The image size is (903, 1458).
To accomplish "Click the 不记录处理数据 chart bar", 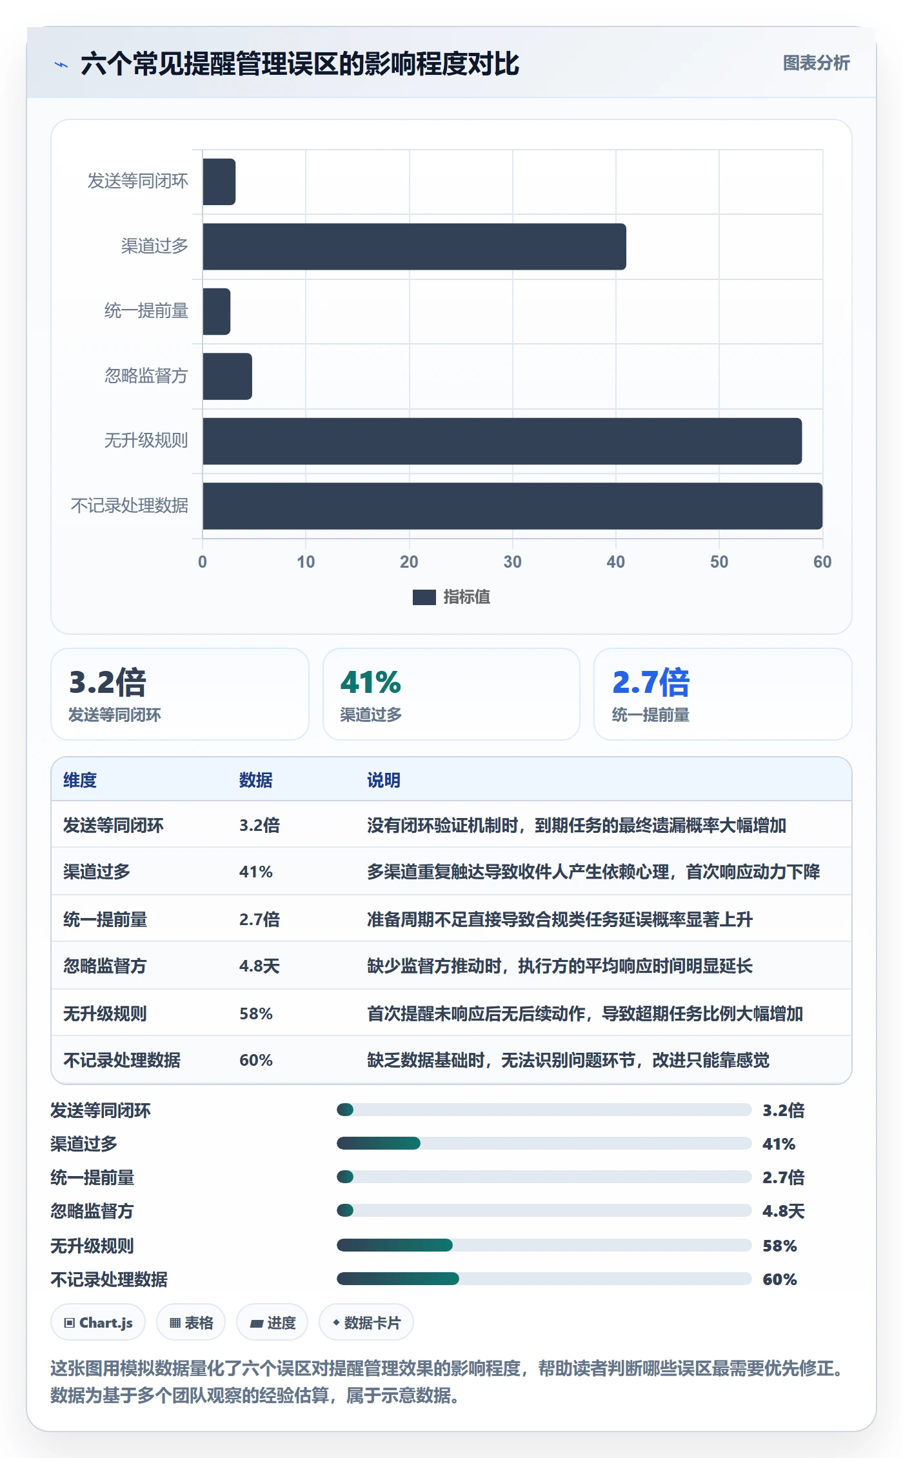I will (x=513, y=506).
